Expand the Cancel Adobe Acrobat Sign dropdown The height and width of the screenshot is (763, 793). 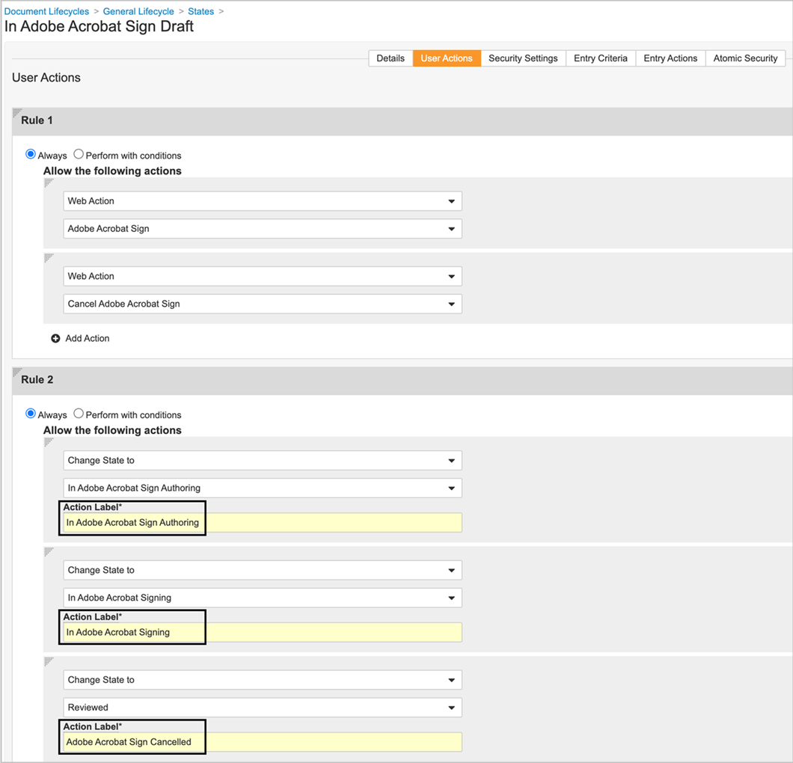[x=262, y=304]
